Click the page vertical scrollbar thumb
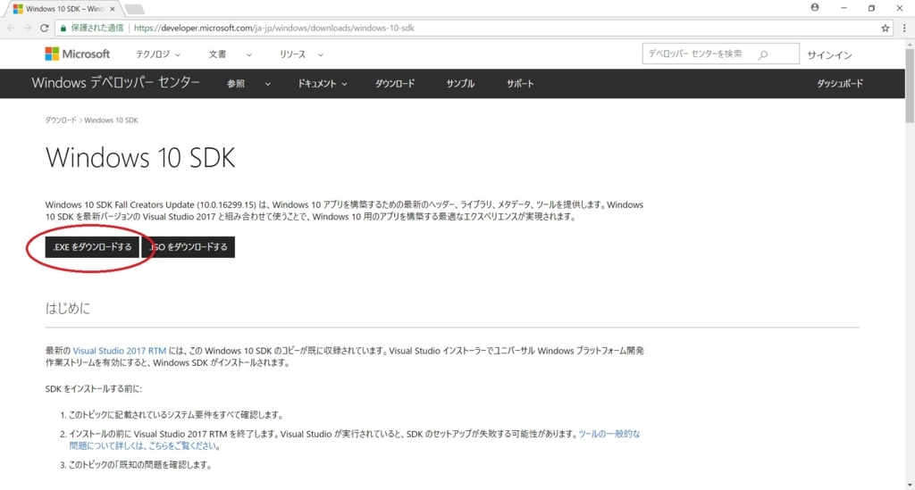The image size is (915, 490). (910, 86)
